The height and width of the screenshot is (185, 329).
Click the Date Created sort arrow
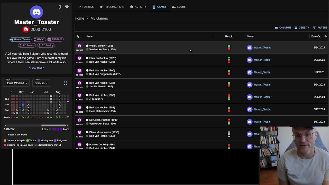click(325, 36)
